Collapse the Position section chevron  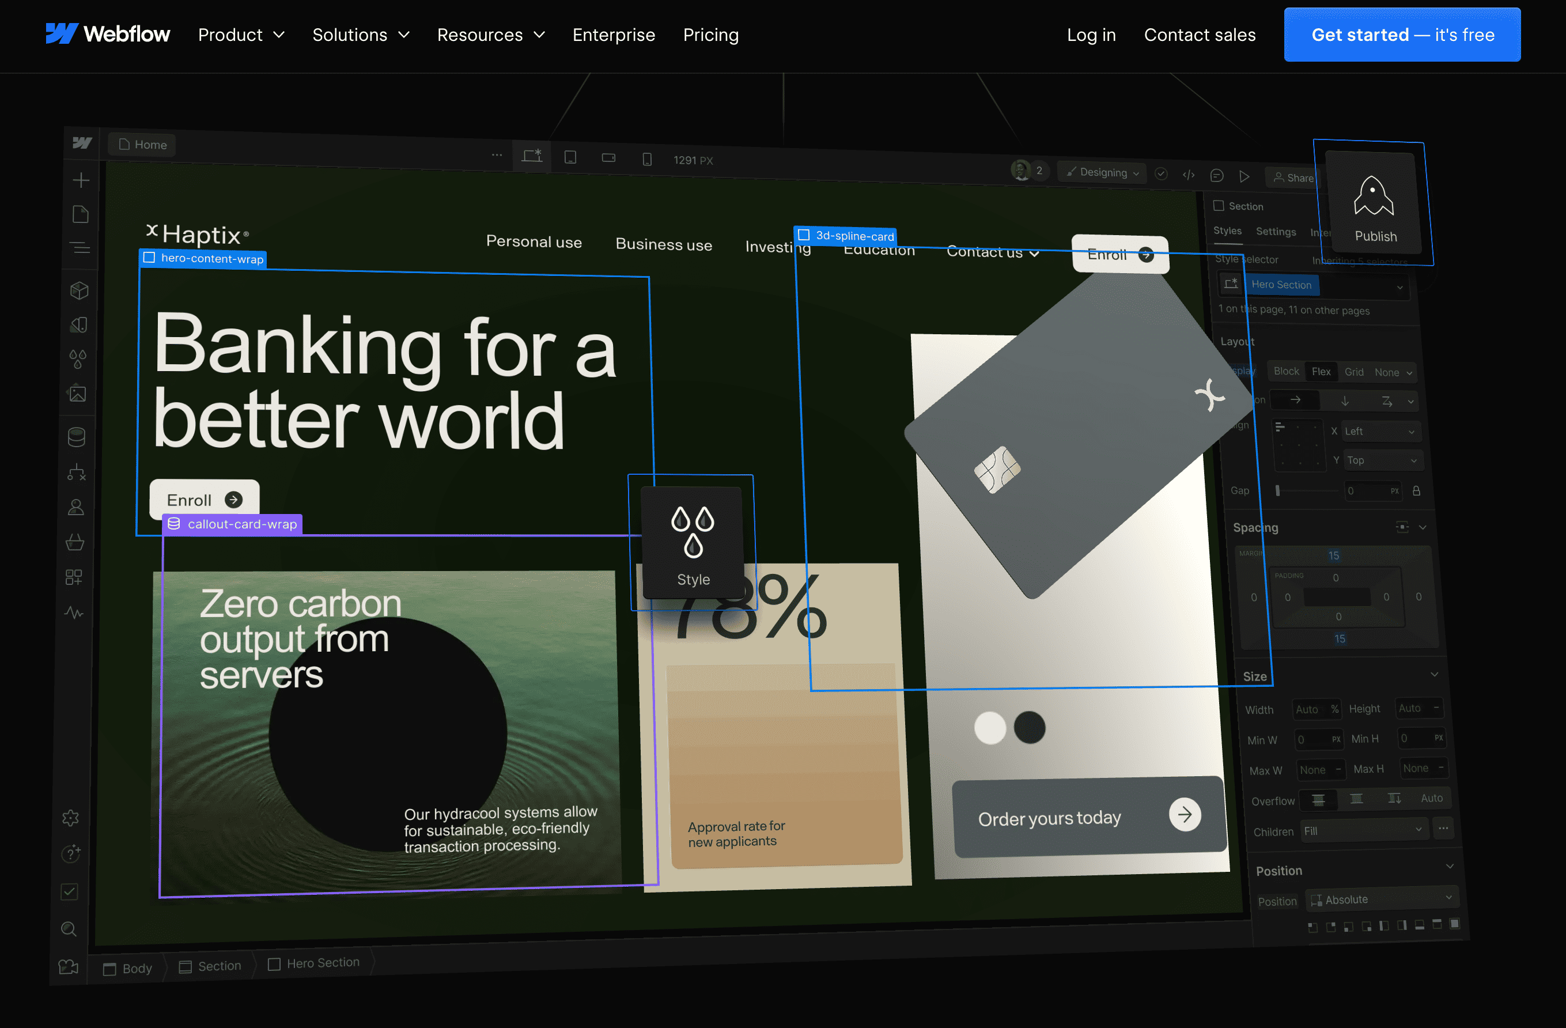point(1450,867)
